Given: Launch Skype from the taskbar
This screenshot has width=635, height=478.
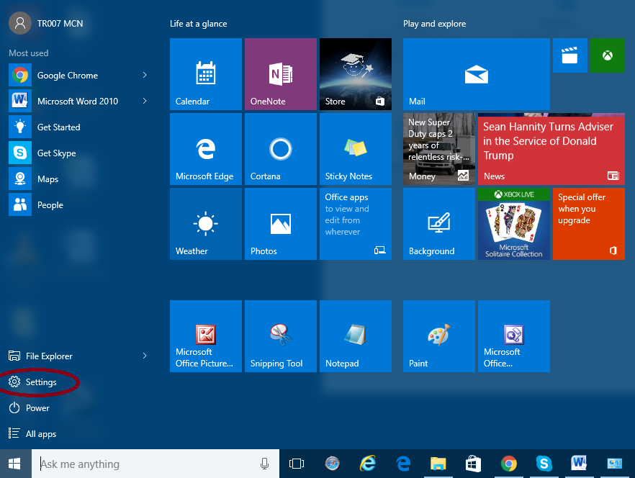Looking at the screenshot, I should tap(544, 464).
